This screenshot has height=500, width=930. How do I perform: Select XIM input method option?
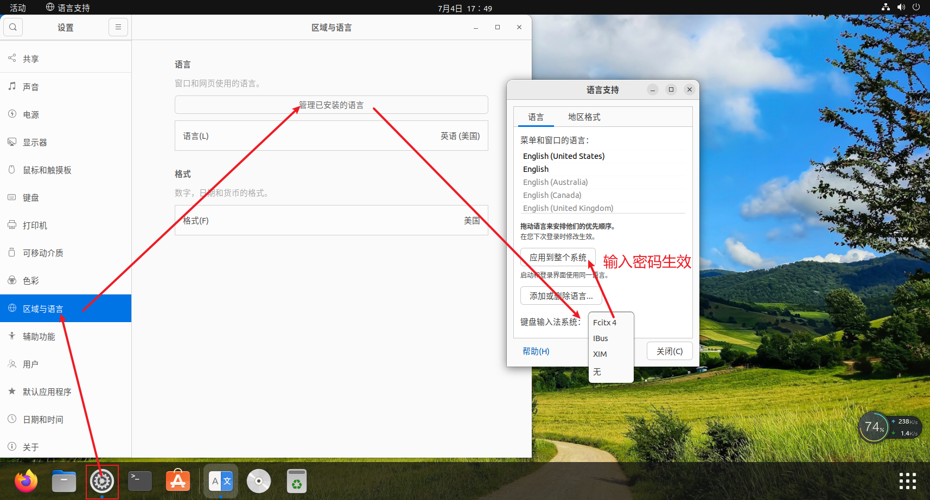[x=600, y=354]
